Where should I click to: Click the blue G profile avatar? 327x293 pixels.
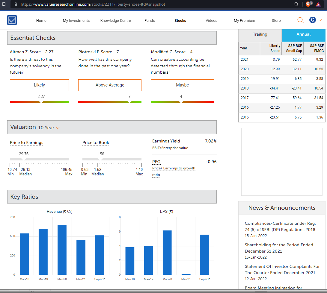click(312, 20)
